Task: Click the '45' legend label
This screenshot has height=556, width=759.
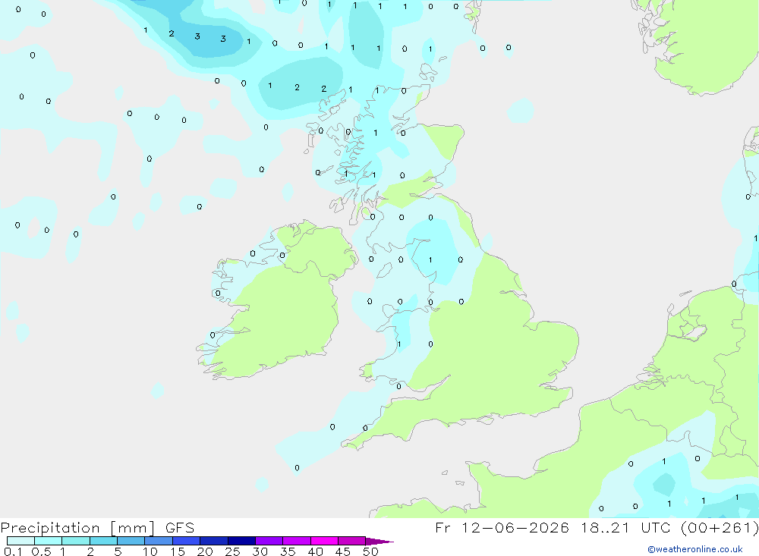Action: [x=343, y=551]
